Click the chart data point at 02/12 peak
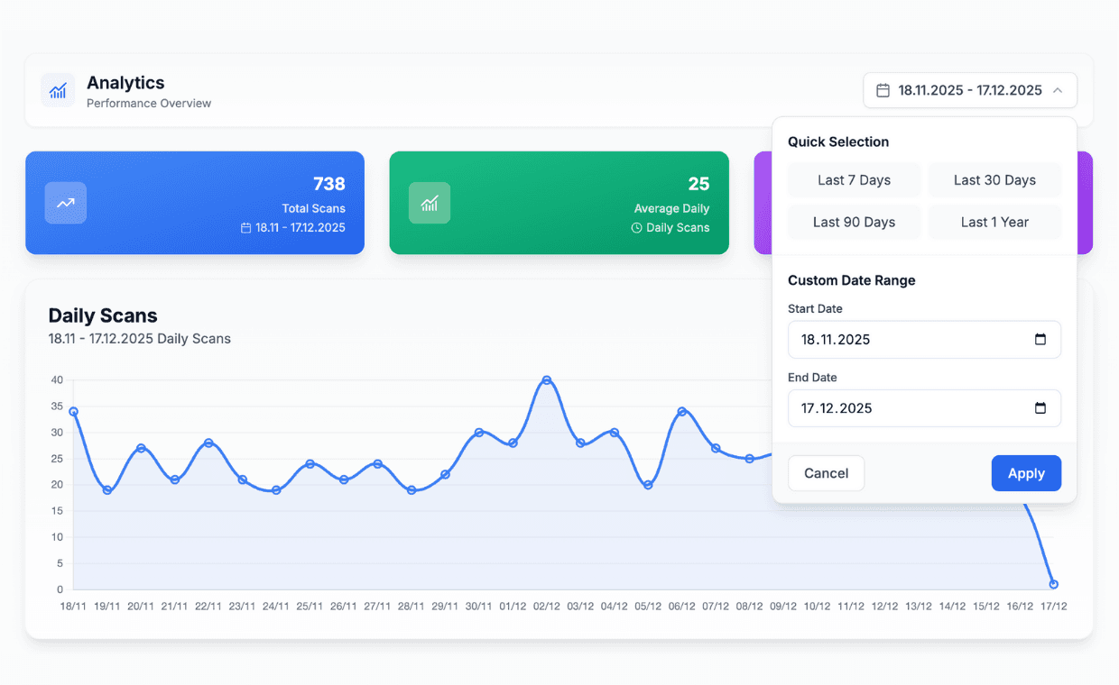 click(x=547, y=380)
